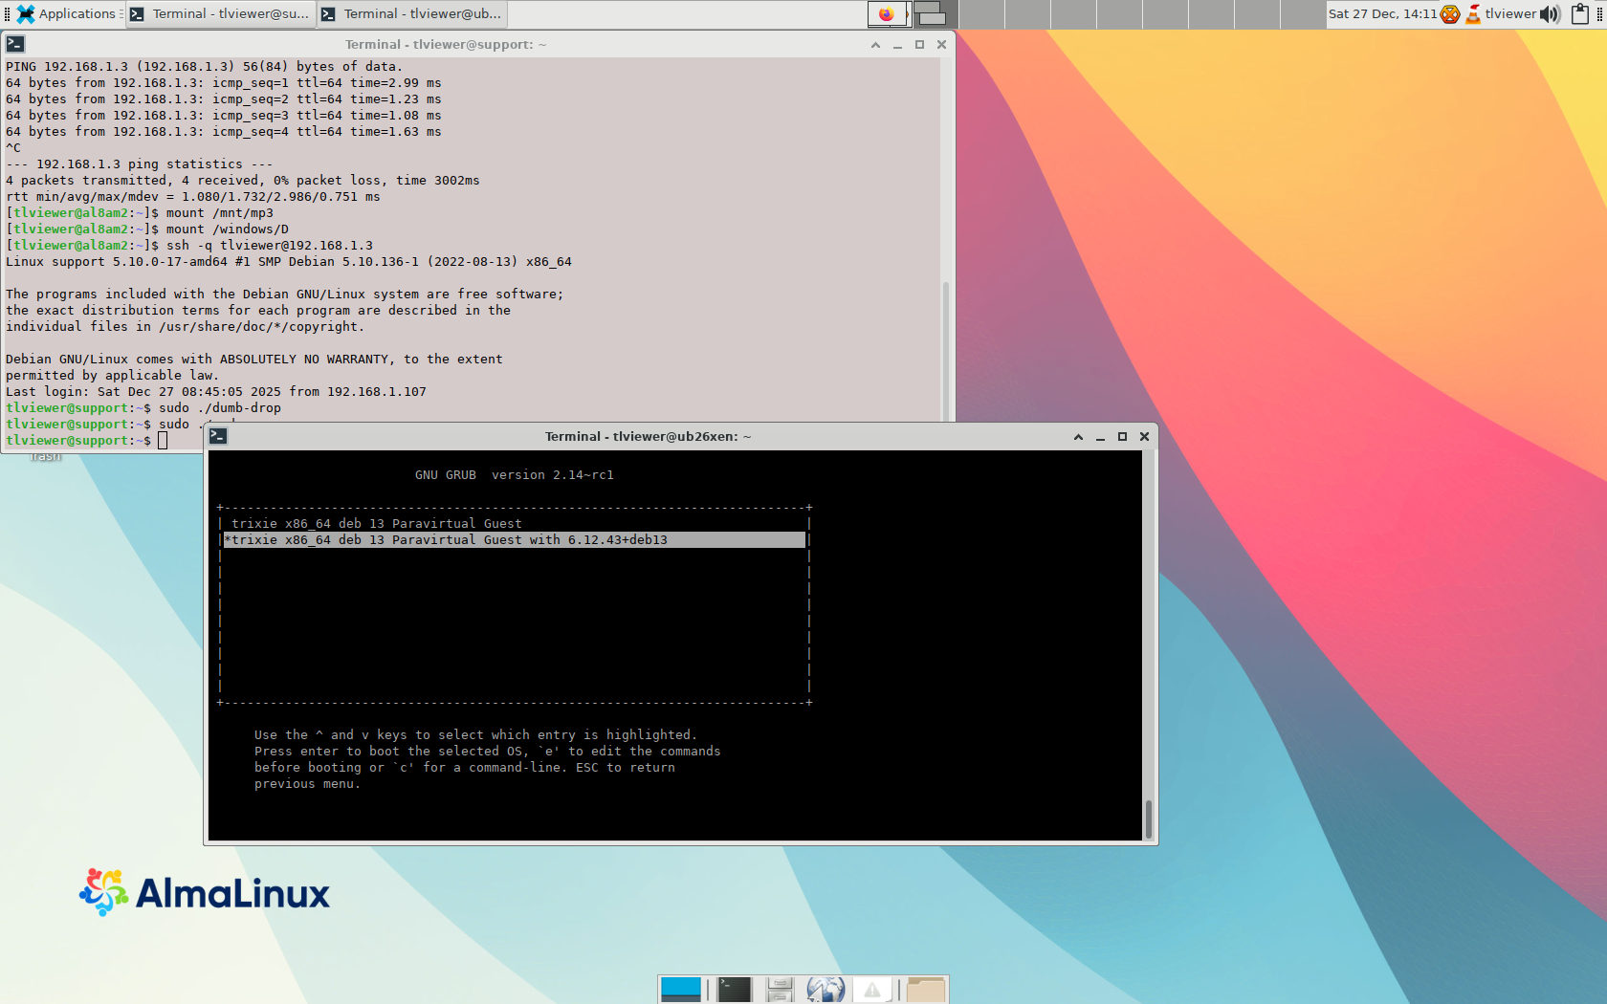The height and width of the screenshot is (1004, 1607).
Task: Open support terminal window menu icon
Action: click(15, 44)
